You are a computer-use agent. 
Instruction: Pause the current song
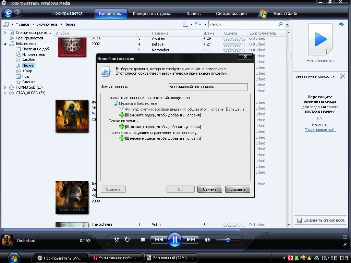coord(174,240)
